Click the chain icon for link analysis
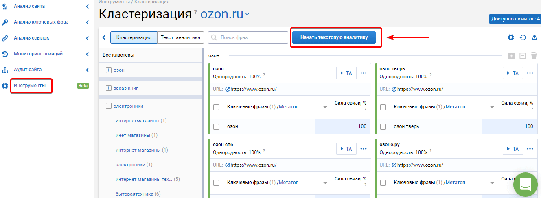541x198 pixels. 5,38
